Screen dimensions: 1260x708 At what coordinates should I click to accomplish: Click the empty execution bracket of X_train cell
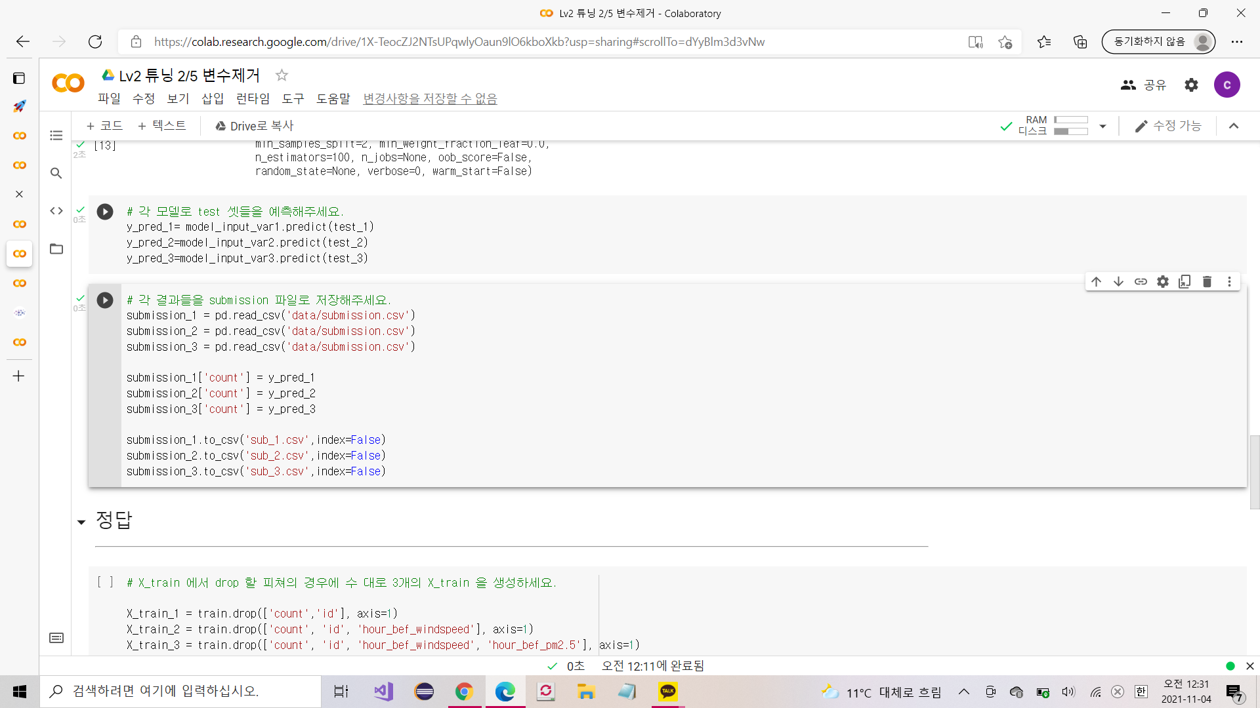pos(105,582)
